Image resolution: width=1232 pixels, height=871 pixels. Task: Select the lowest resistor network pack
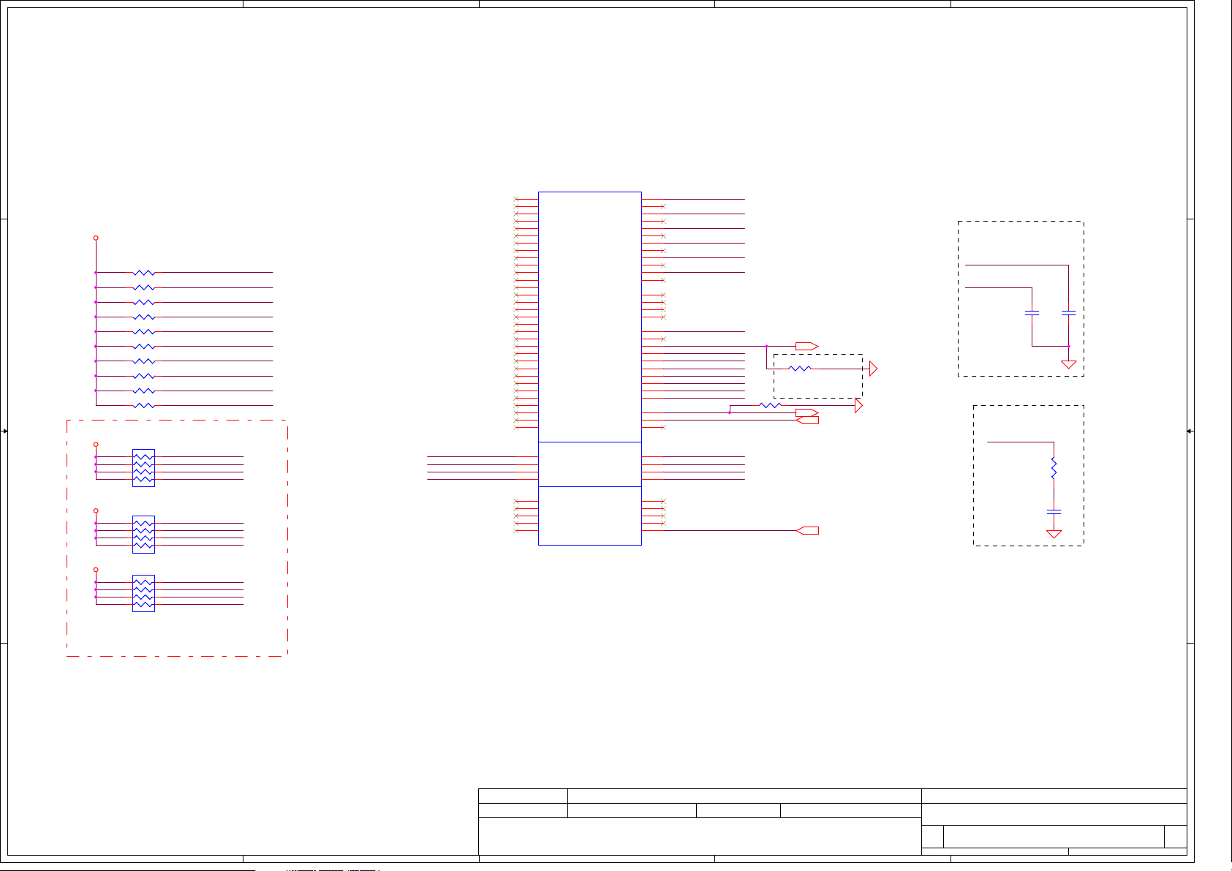(143, 593)
